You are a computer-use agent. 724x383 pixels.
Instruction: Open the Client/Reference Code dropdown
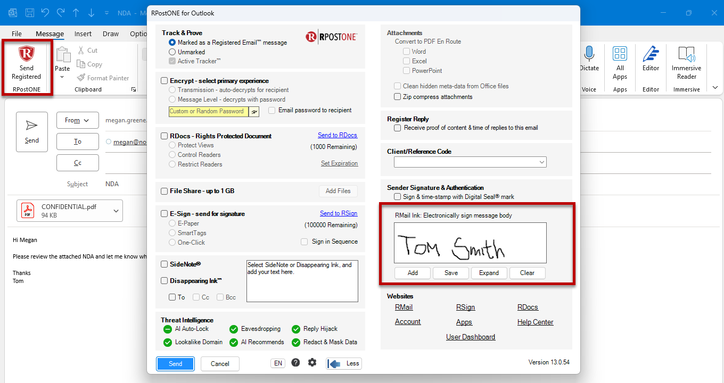click(x=470, y=162)
